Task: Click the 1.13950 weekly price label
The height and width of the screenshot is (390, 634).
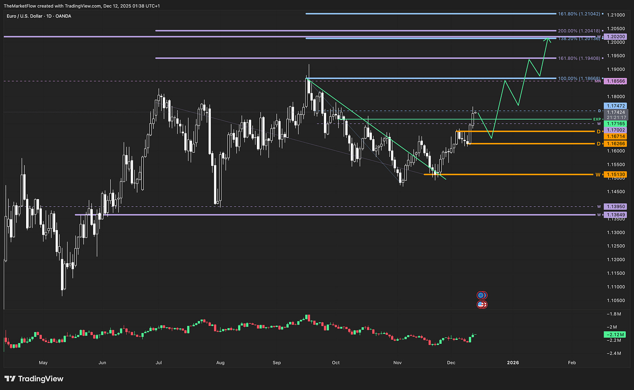Action: [x=615, y=207]
